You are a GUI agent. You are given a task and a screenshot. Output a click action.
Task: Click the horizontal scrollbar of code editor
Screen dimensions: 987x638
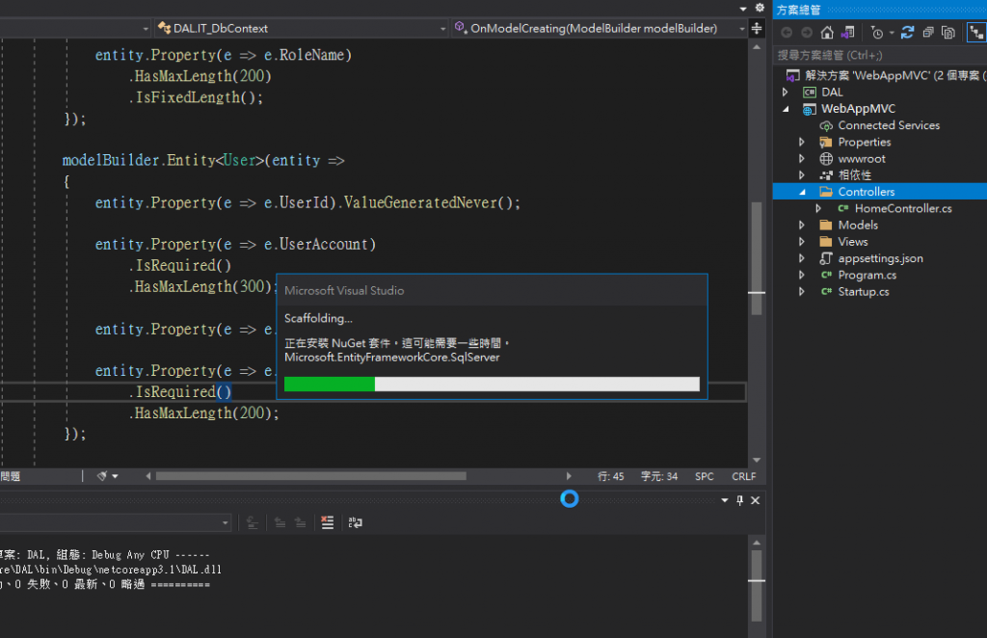[310, 476]
